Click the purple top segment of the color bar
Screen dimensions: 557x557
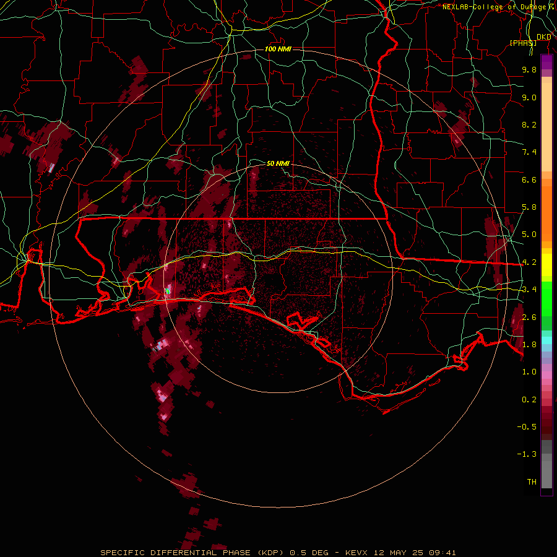[x=546, y=62]
